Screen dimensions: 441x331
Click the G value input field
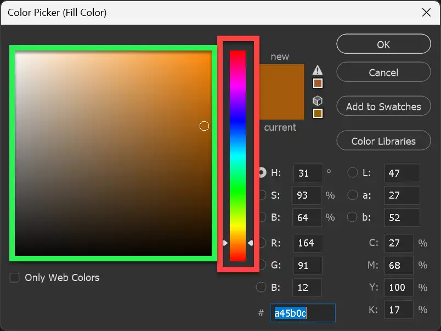[307, 265]
